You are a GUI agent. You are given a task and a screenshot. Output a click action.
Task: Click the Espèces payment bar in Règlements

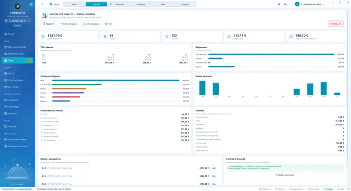point(221,67)
